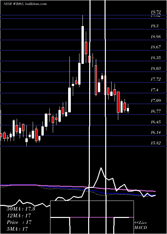Click the 19.3 price axis label
This screenshot has width=167, height=234.
point(154,26)
